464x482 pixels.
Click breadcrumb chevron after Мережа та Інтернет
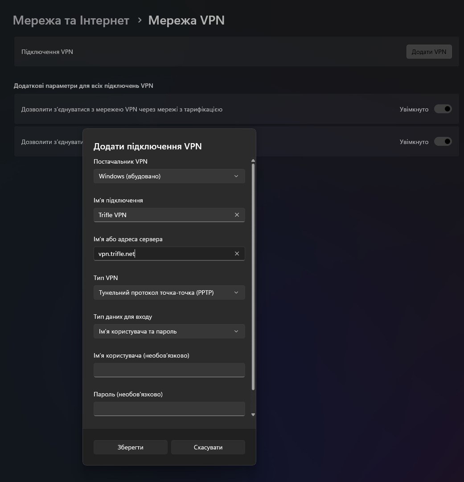[140, 21]
